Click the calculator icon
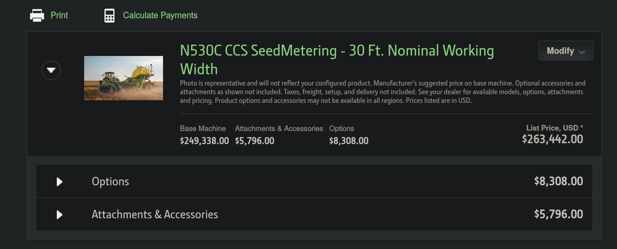The image size is (617, 249). click(x=109, y=15)
